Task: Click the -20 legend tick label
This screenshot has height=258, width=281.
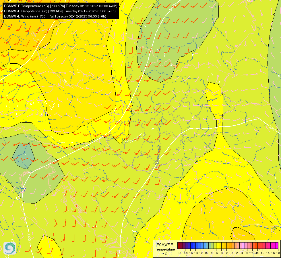Action: pos(180,253)
